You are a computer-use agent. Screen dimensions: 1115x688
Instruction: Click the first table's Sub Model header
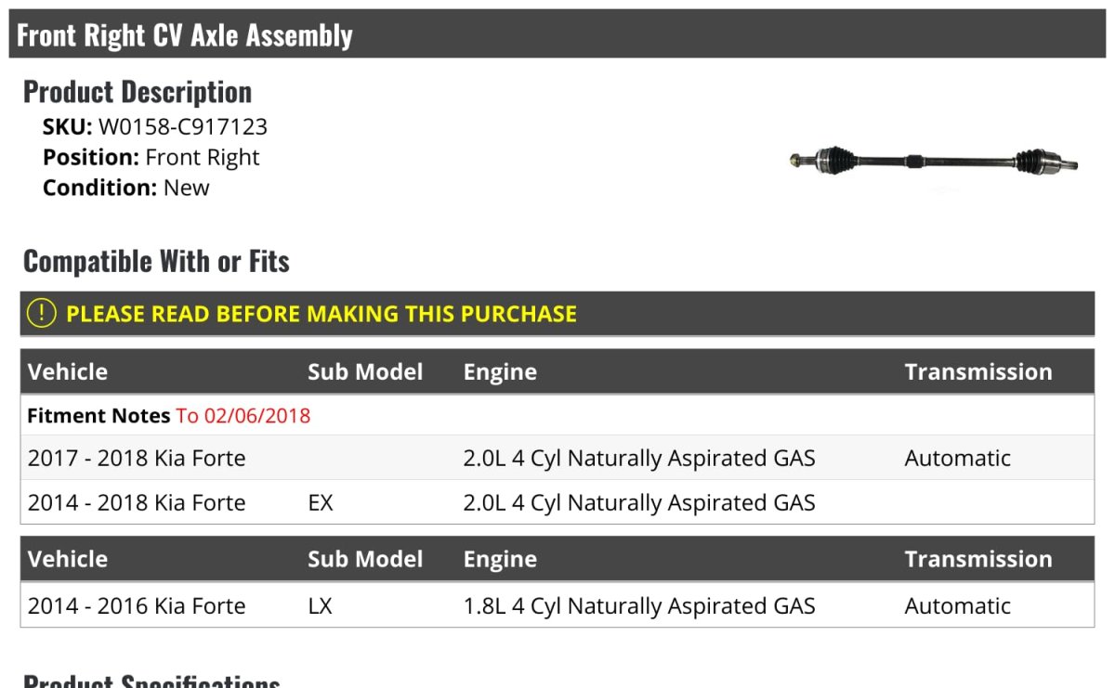(x=365, y=372)
